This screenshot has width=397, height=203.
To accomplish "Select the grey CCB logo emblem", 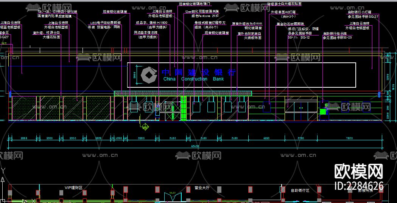I will (149, 75).
